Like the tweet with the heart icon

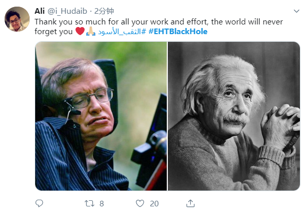pos(140,203)
